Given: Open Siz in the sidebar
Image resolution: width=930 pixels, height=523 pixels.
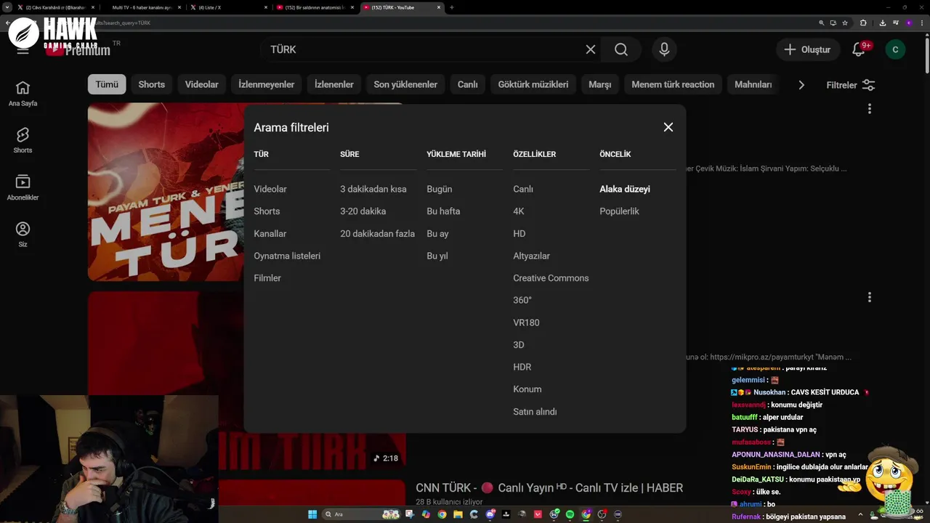Looking at the screenshot, I should click(x=23, y=235).
